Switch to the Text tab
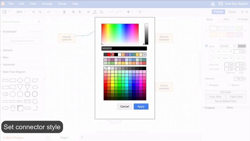Image resolution: width=250 pixels, height=141 pixels. click(x=226, y=19)
